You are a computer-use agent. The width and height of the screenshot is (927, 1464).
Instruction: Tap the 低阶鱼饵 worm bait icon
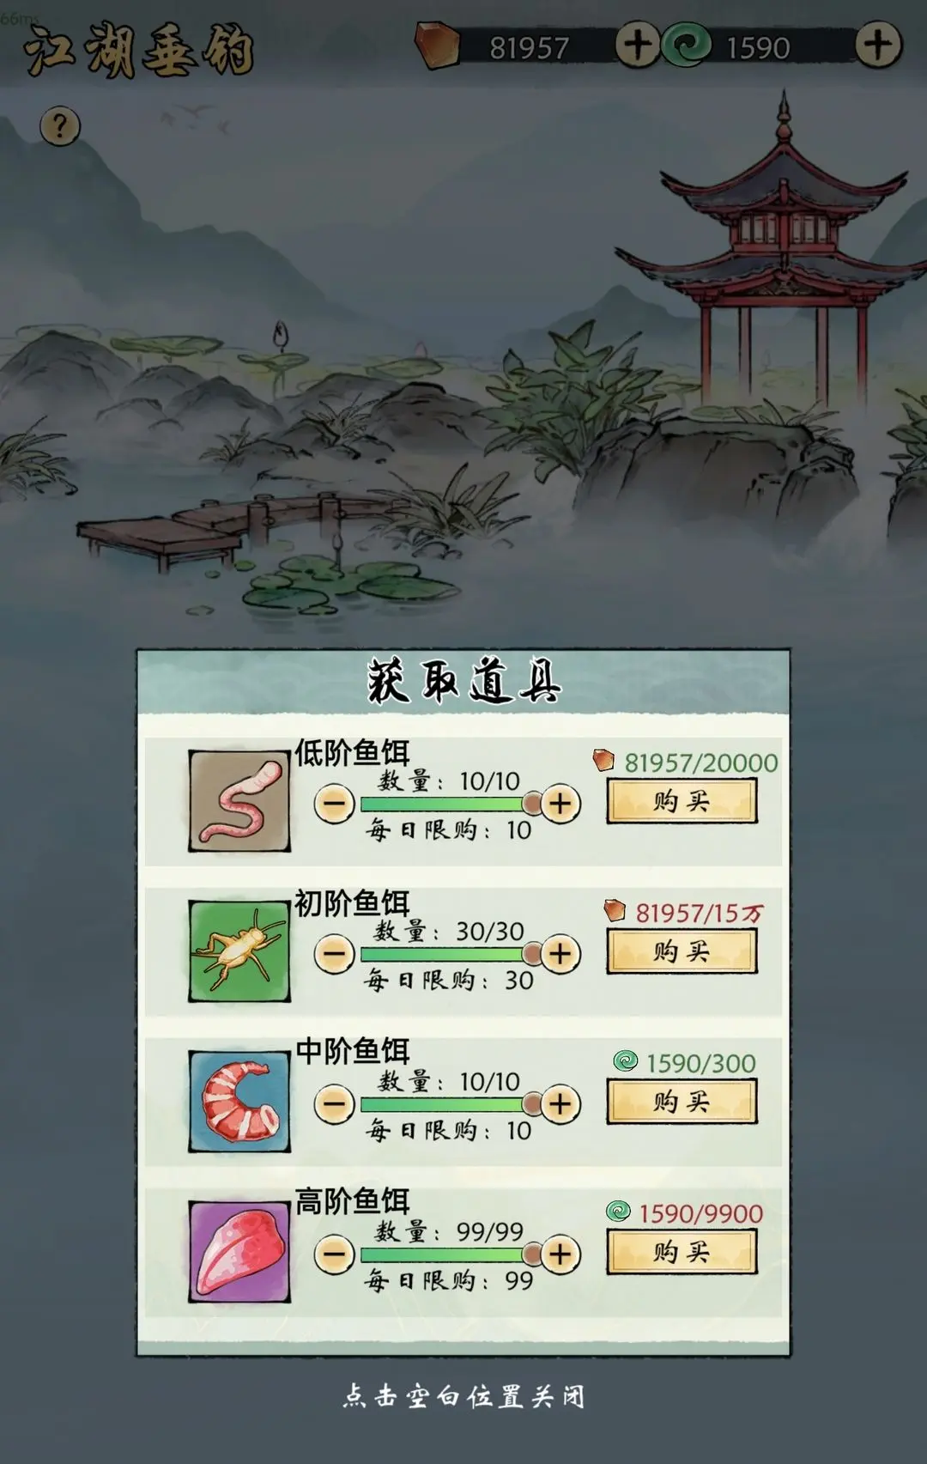(239, 800)
